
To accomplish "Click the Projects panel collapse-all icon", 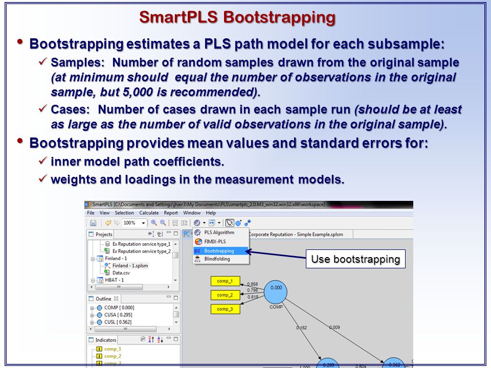I will click(160, 234).
